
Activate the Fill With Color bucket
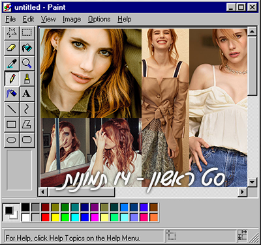(27, 48)
